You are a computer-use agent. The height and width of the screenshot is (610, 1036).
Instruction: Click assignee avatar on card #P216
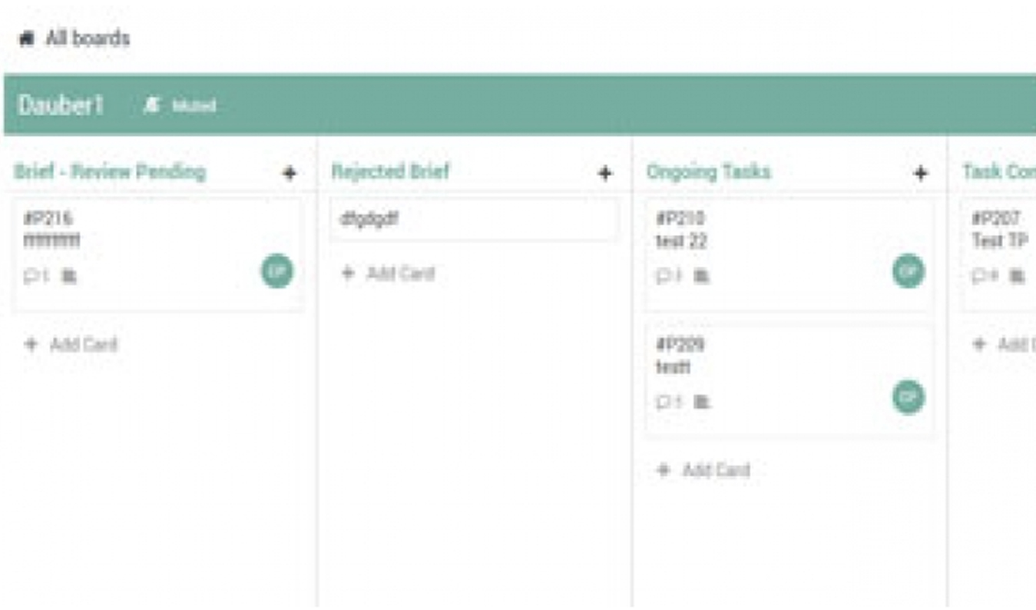277,271
